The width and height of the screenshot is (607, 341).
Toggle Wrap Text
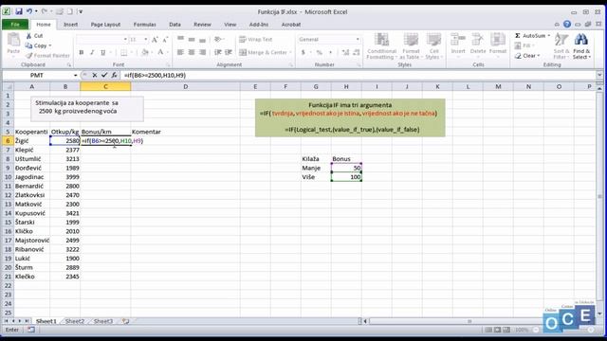pos(255,40)
